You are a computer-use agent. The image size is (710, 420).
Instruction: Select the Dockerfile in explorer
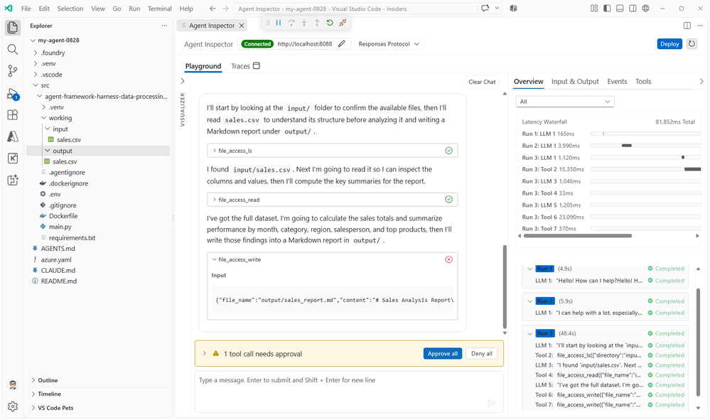pos(63,216)
